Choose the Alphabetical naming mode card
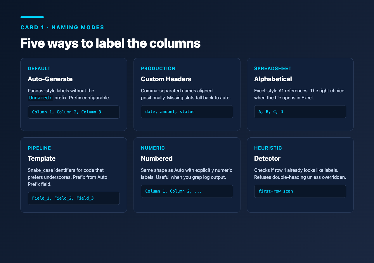This screenshot has width=374, height=263. click(x=300, y=94)
